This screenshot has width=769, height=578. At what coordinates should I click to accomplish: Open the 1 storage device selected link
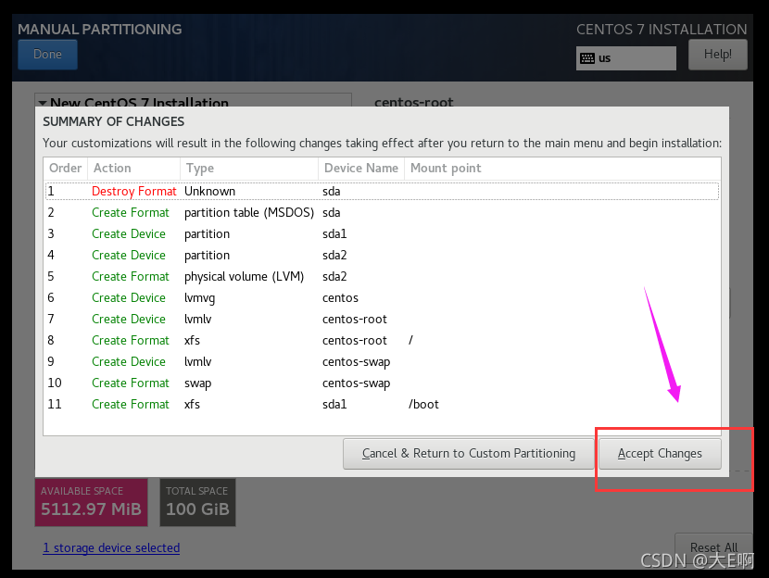point(110,547)
